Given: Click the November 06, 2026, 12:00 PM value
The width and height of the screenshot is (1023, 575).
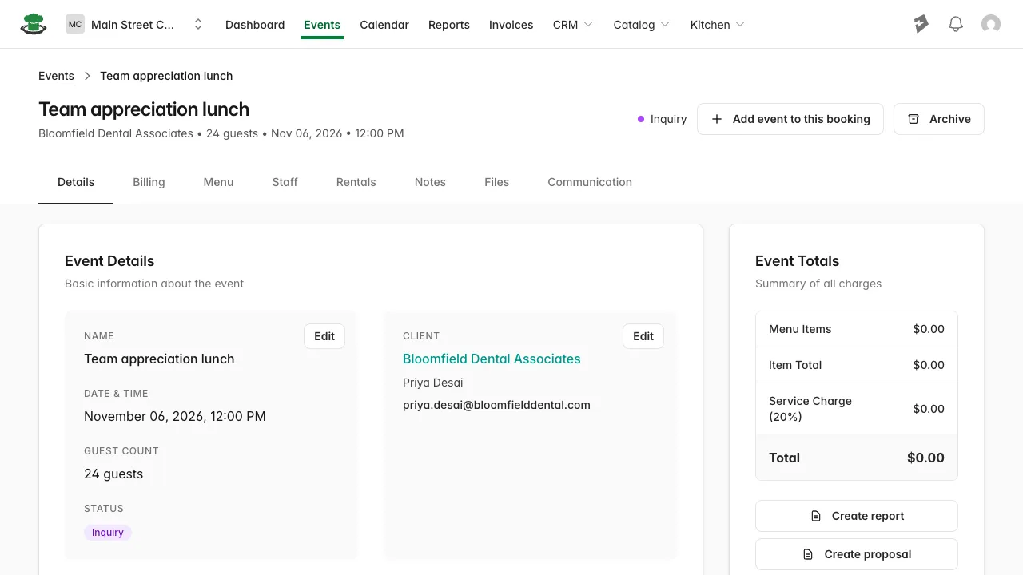Looking at the screenshot, I should click(x=175, y=416).
